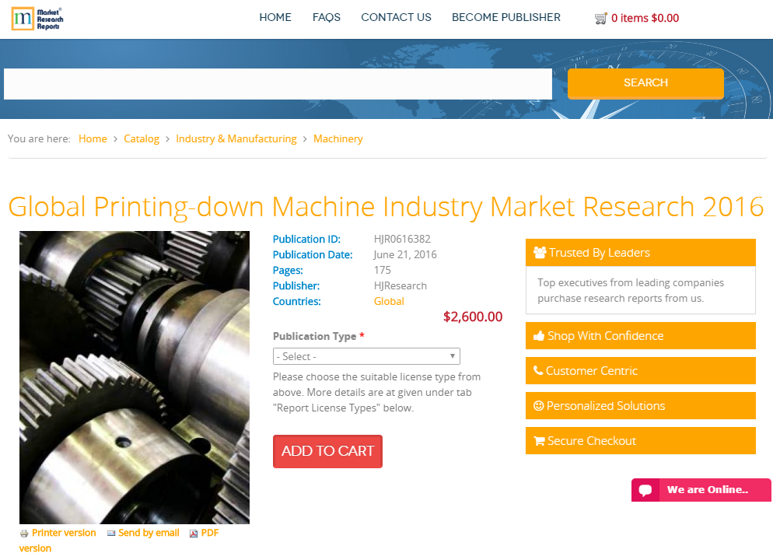Viewport: 773px width, 553px height.
Task: Select BECOME PUBLISHER menu item
Action: coord(506,17)
